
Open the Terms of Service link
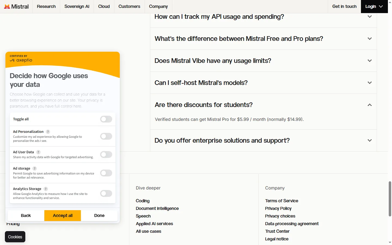pos(282,201)
